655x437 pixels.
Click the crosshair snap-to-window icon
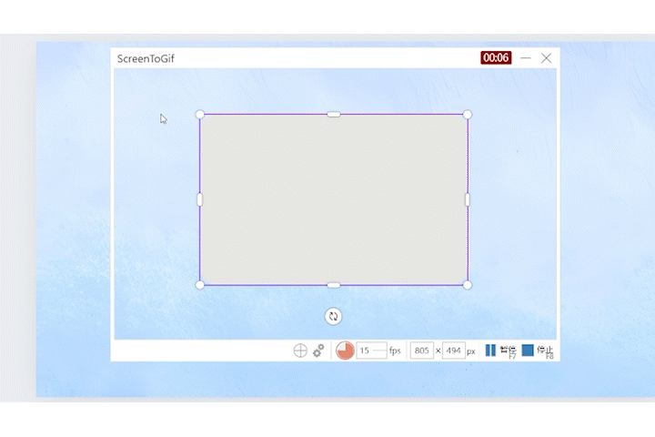pos(300,351)
